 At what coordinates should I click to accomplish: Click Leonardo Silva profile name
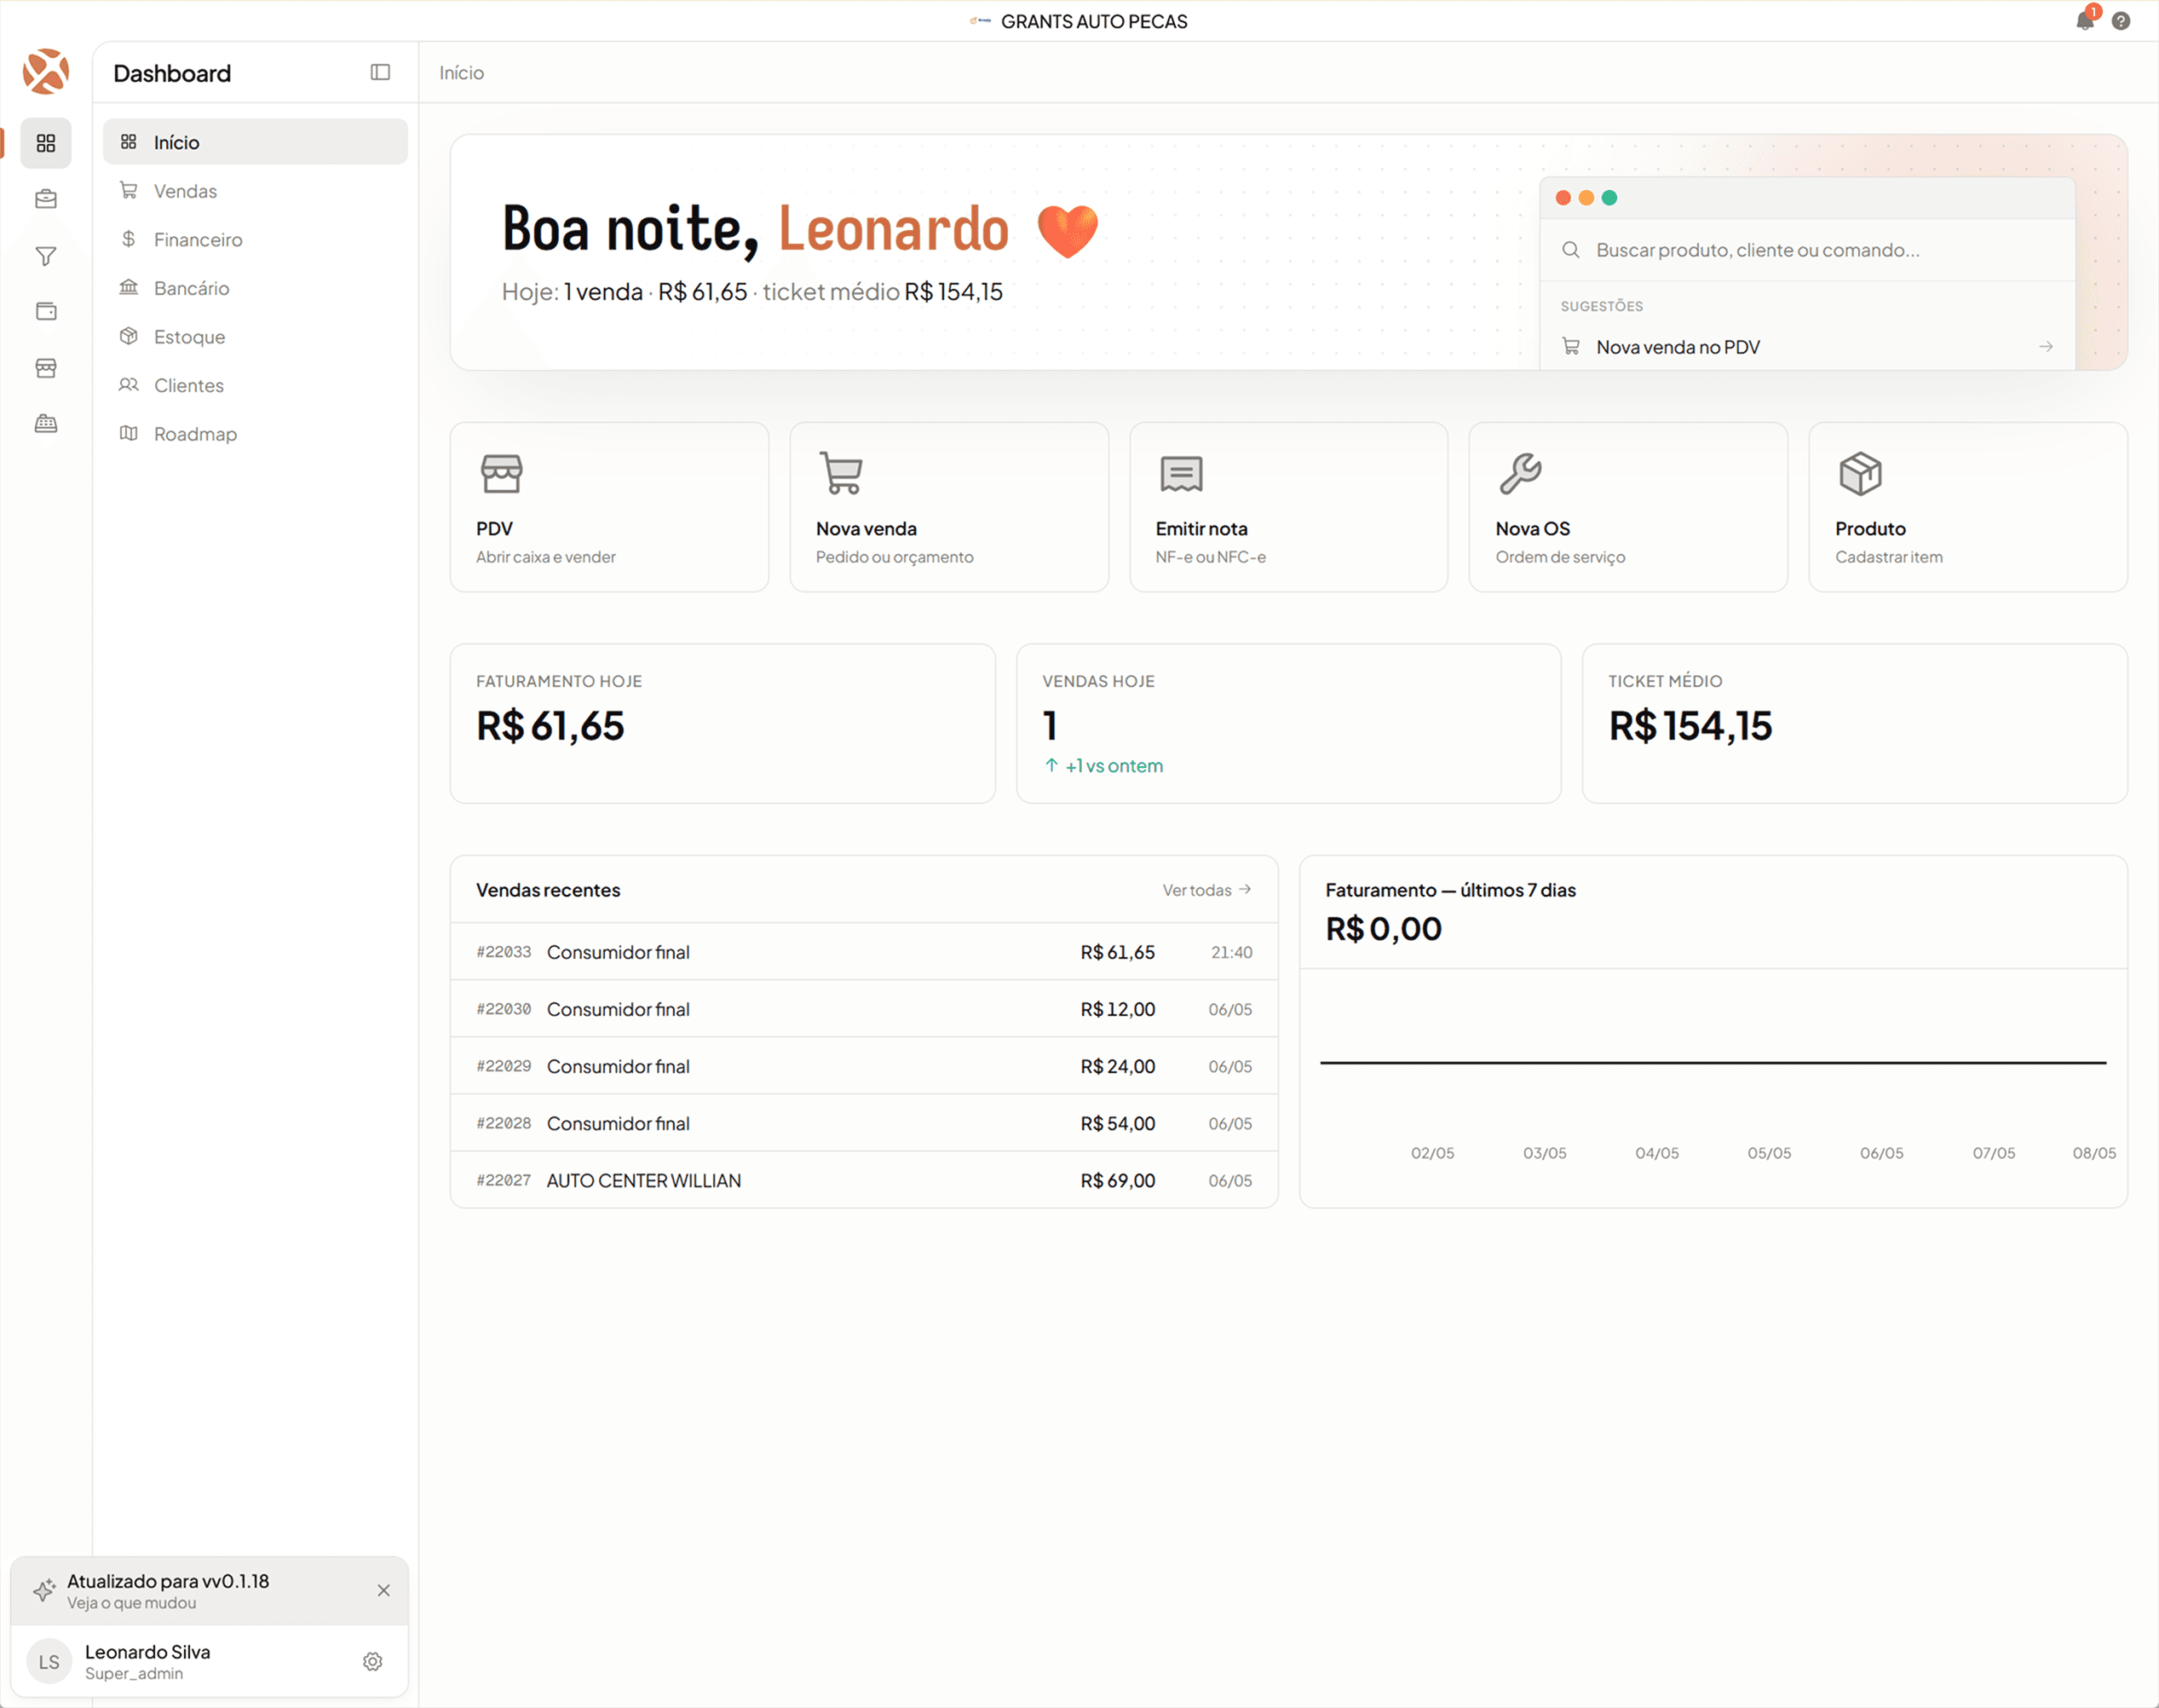tap(147, 1652)
